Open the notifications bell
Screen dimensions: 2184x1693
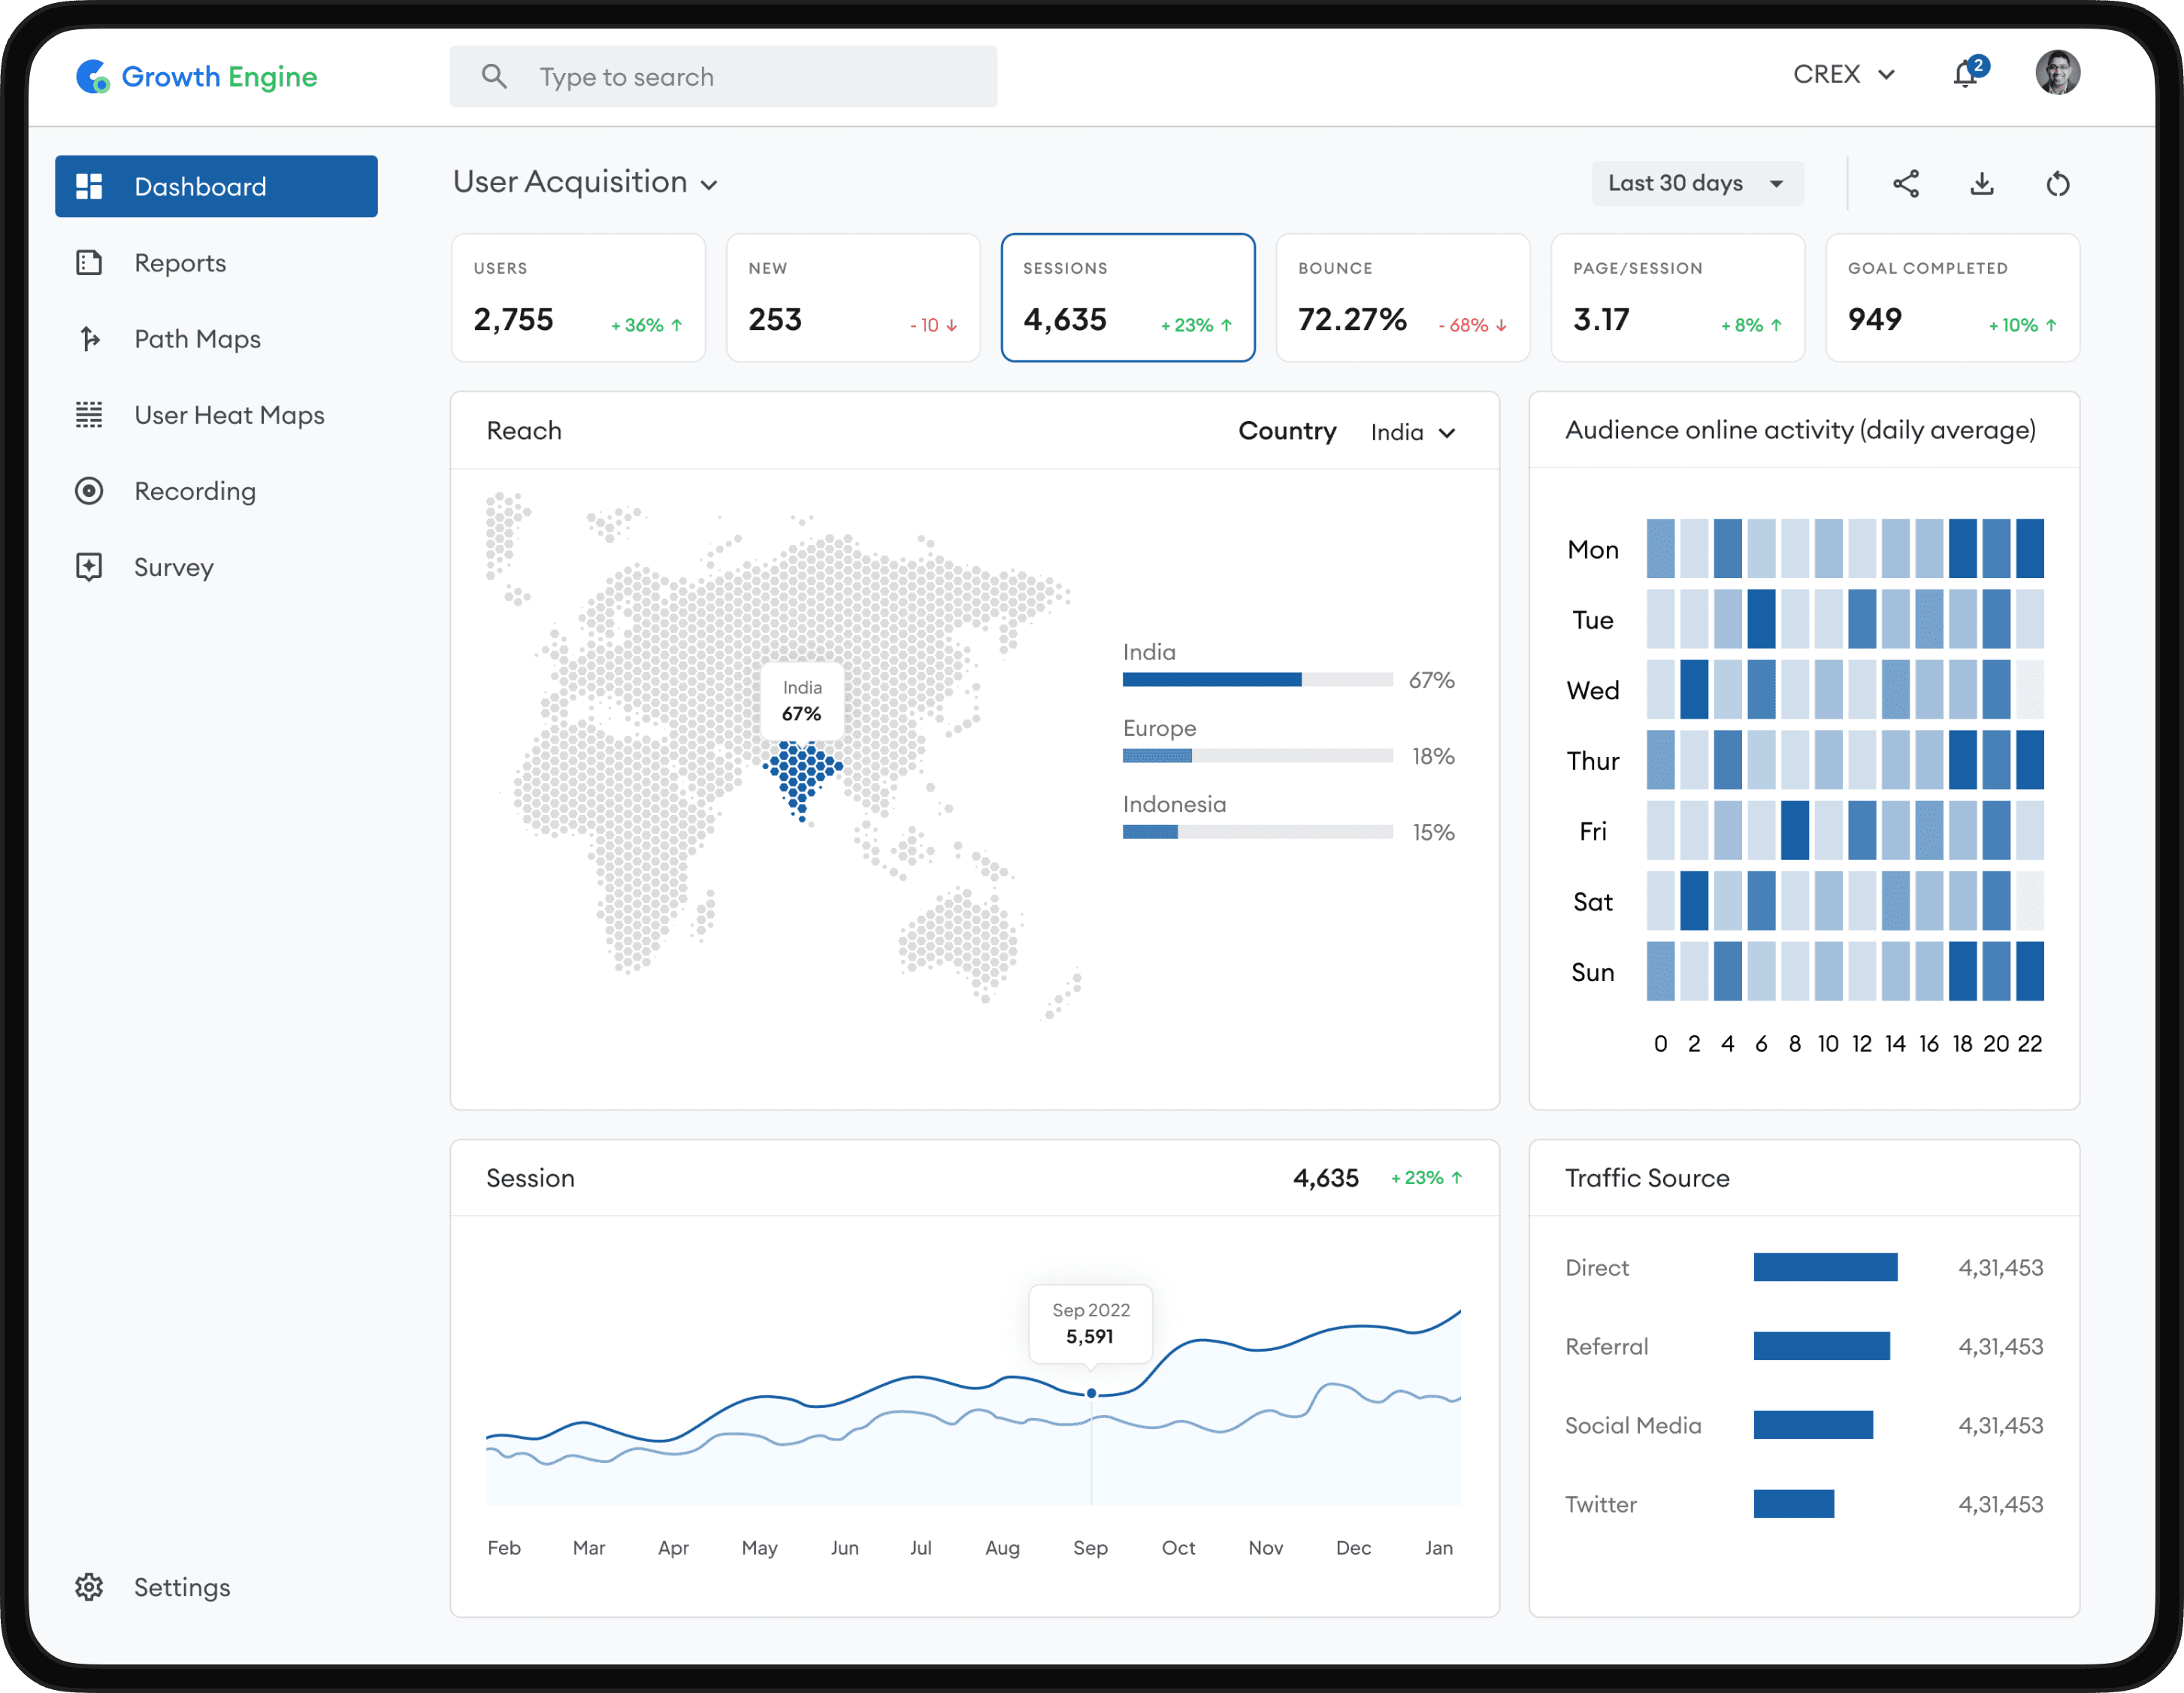(1966, 74)
